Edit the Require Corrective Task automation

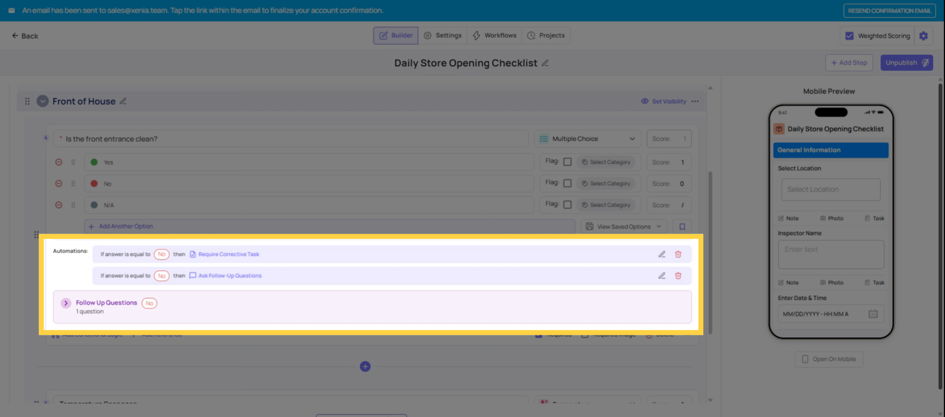(661, 254)
